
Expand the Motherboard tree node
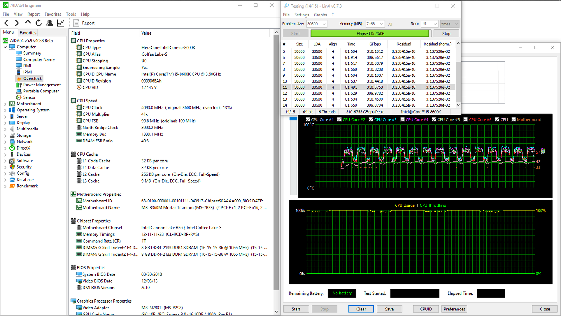(5, 104)
